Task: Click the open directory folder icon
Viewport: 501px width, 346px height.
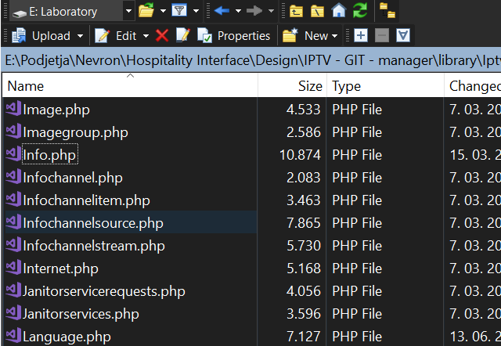Action: click(146, 11)
